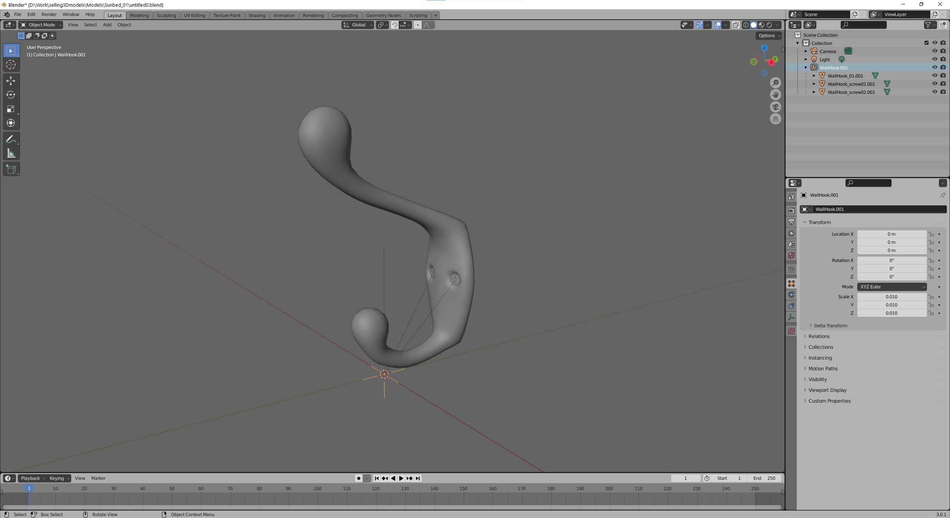Open the Render menu
The height and width of the screenshot is (518, 950).
click(x=49, y=14)
